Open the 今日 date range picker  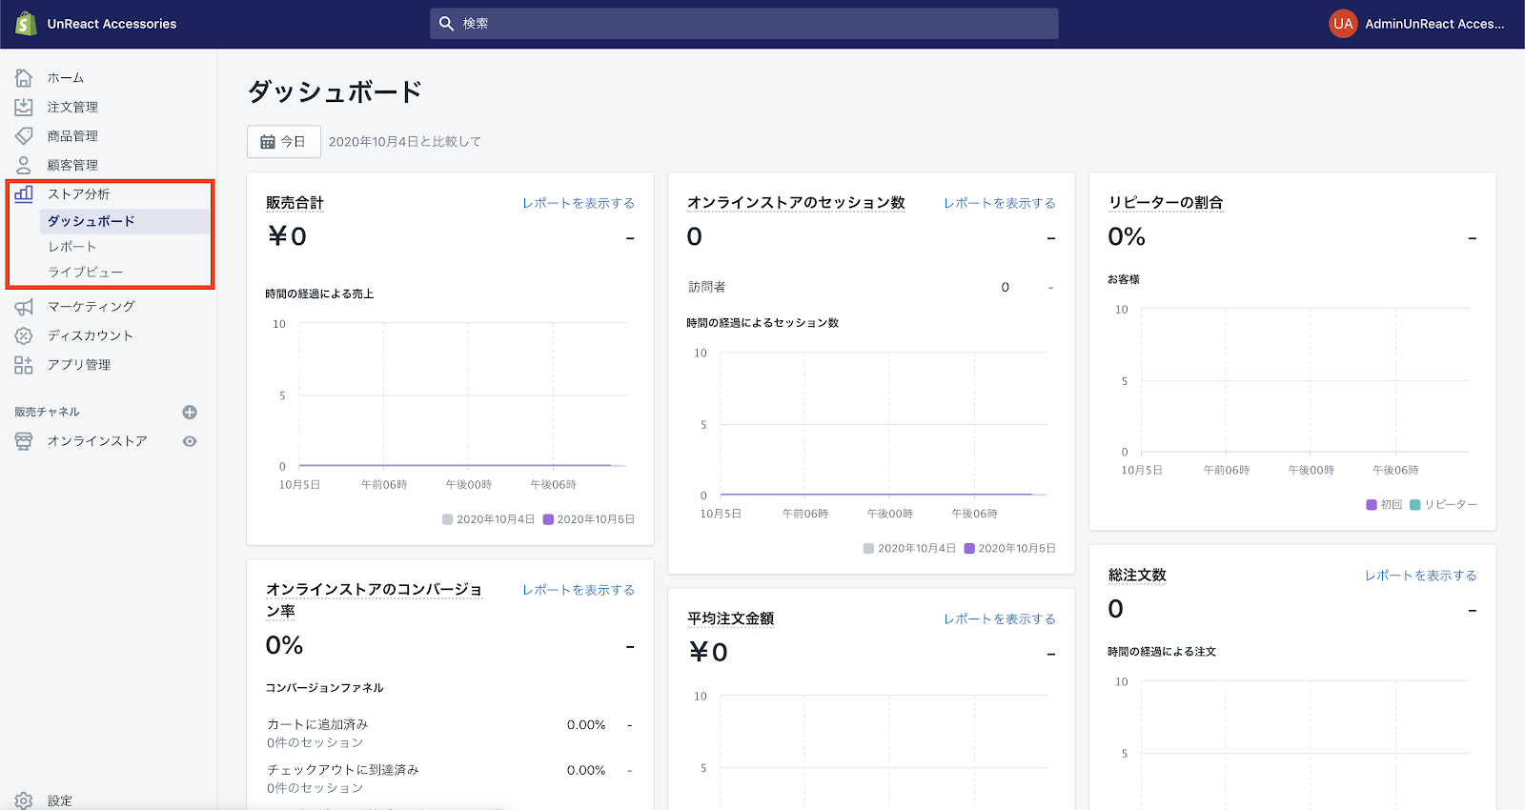284,142
